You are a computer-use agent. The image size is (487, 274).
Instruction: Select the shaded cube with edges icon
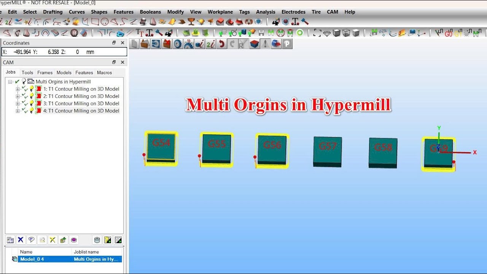click(x=336, y=33)
